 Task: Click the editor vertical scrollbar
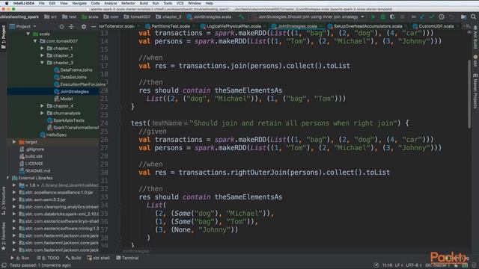point(469,94)
